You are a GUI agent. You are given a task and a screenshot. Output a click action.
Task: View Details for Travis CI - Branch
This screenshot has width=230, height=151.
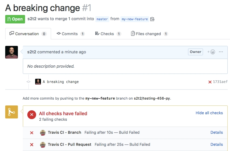[x=217, y=132]
